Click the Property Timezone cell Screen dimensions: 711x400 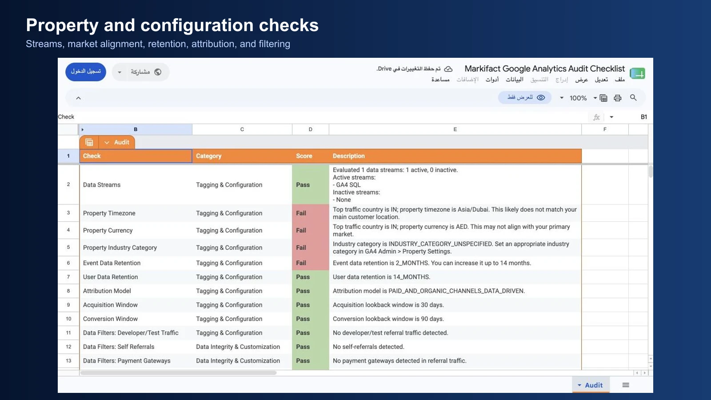(136, 213)
